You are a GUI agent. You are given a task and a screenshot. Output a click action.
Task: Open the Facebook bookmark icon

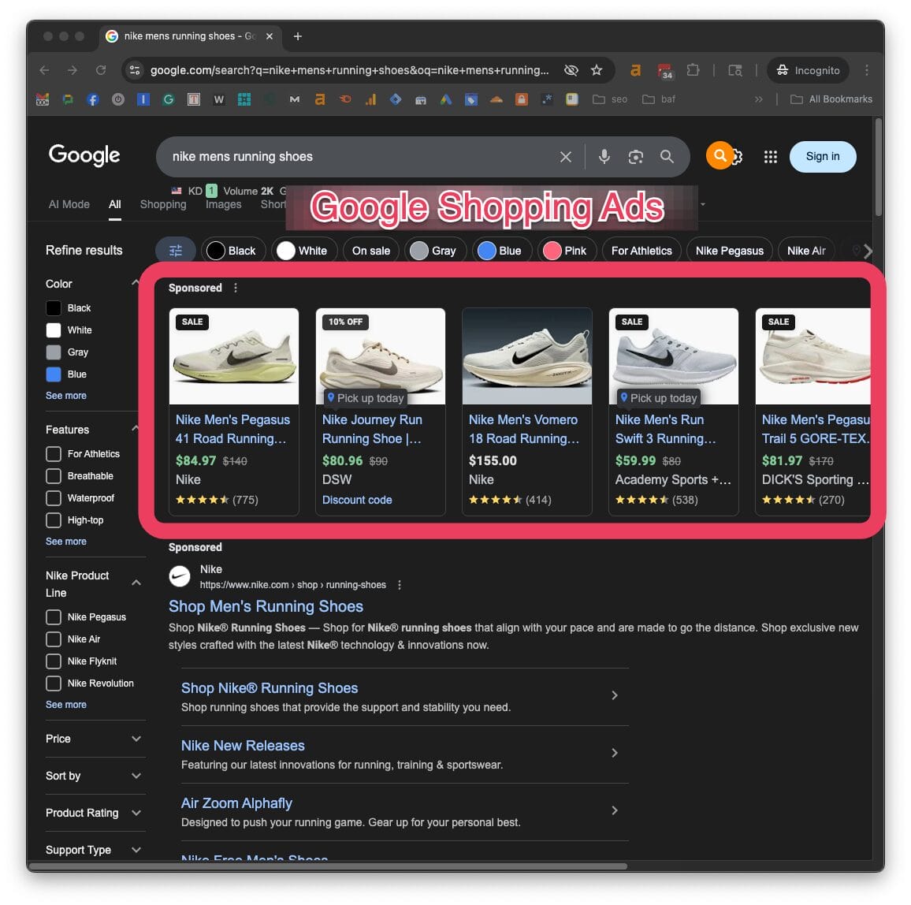tap(92, 99)
